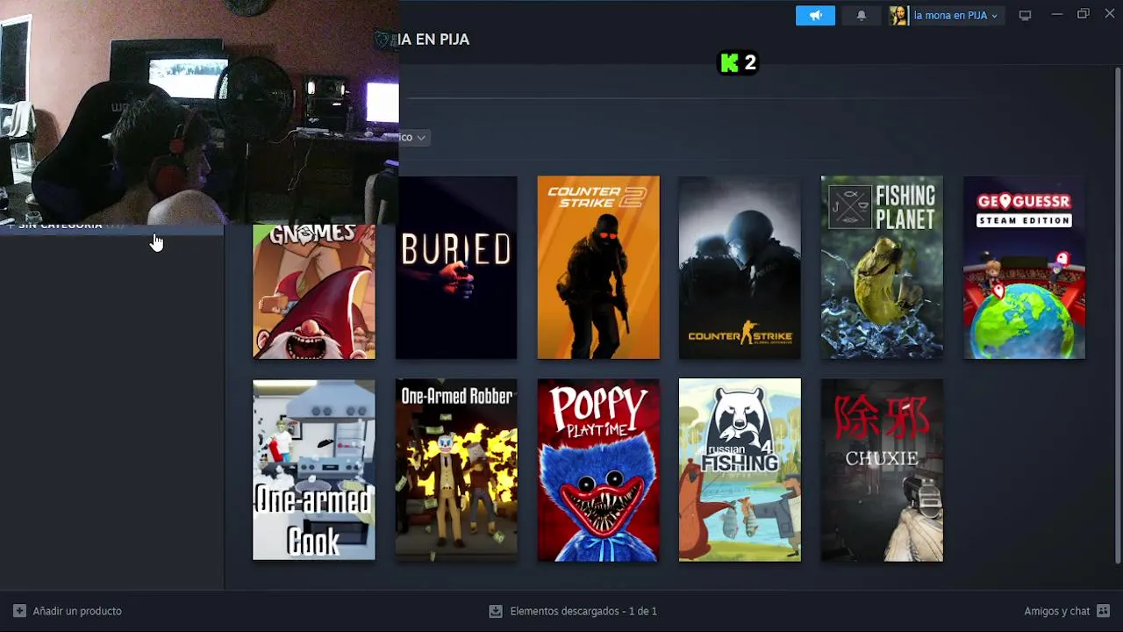The height and width of the screenshot is (632, 1123).
Task: Click the plus icon for adding a product
Action: [19, 611]
